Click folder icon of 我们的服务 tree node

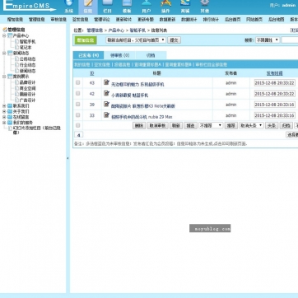(x=10, y=123)
